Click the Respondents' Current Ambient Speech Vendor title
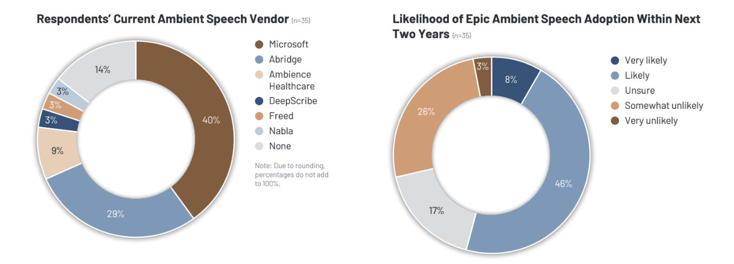734x264 pixels. [x=163, y=19]
